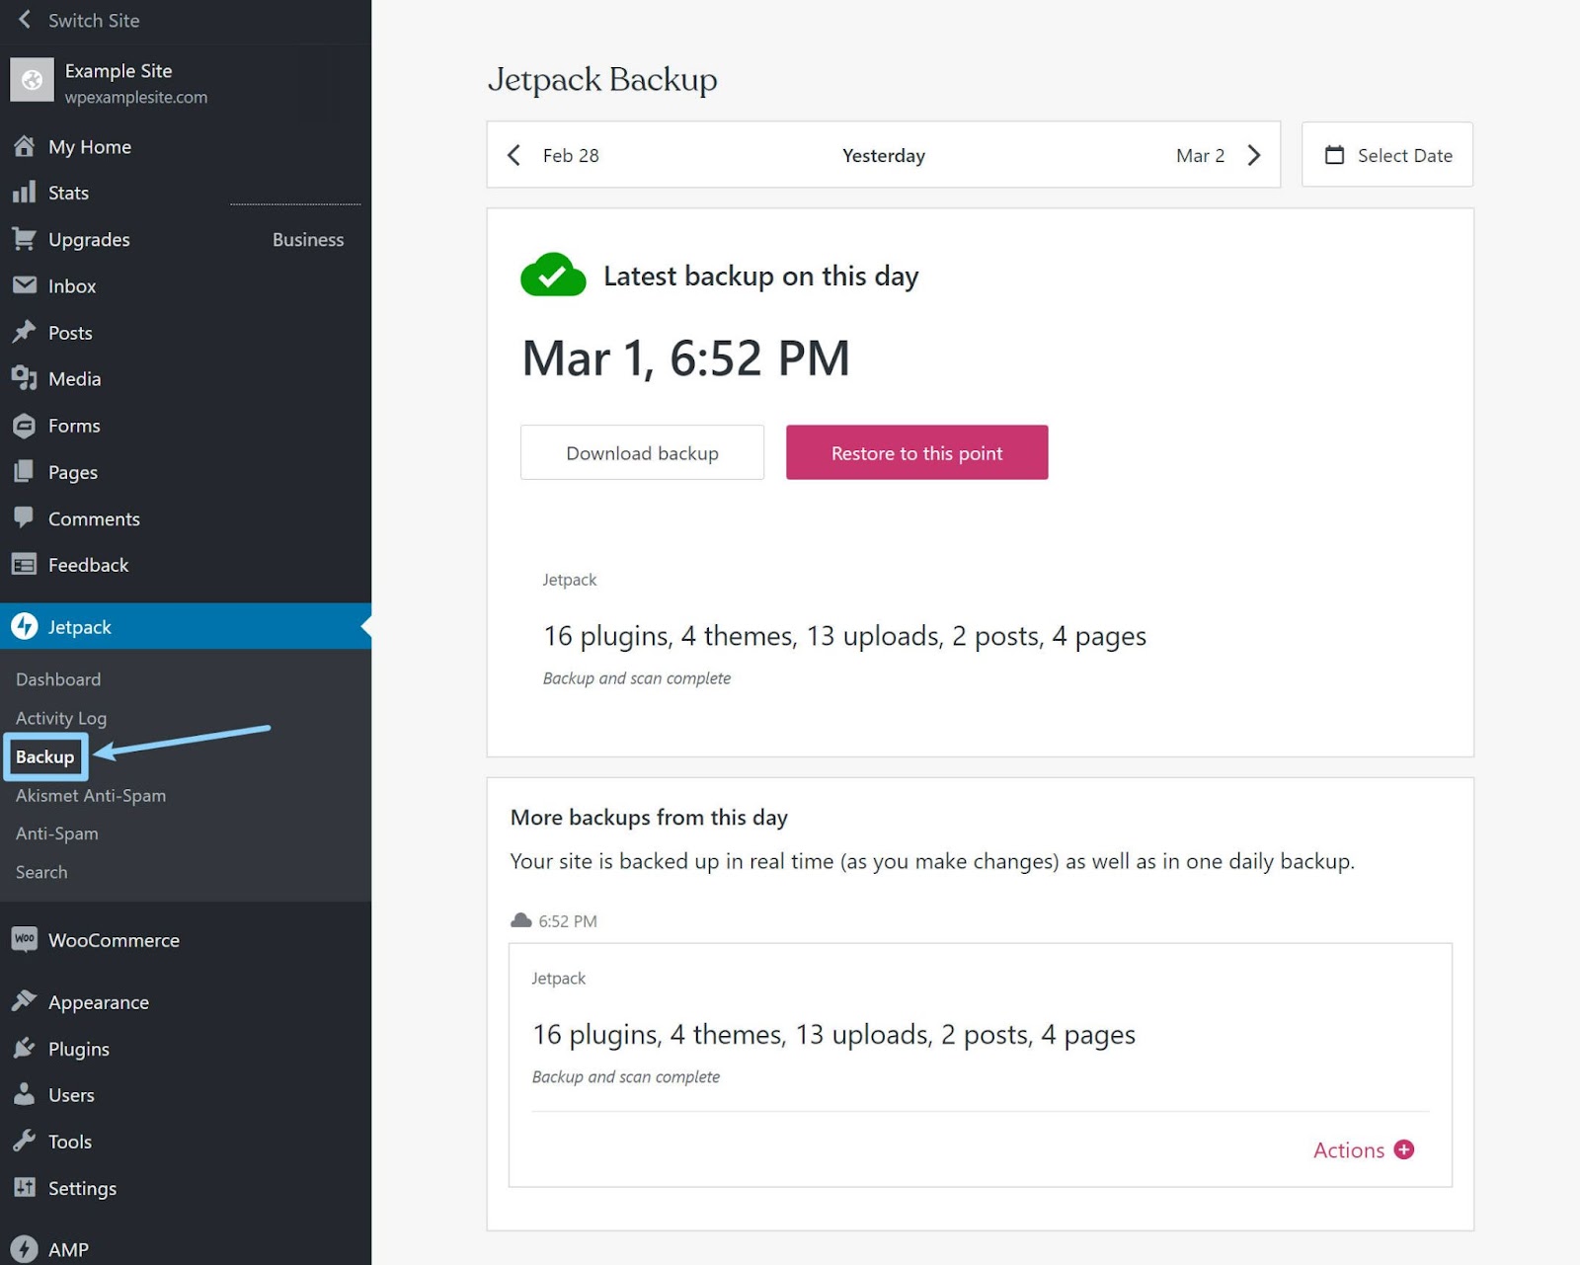
Task: Expand the Actions menu for 6:52 PM backup
Action: (1363, 1149)
